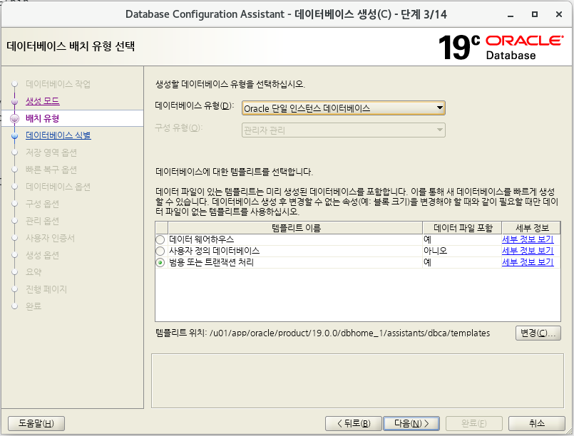Viewport: 574px width, 436px height.
Task: Click the 다음(N) next button
Action: pyautogui.click(x=411, y=424)
